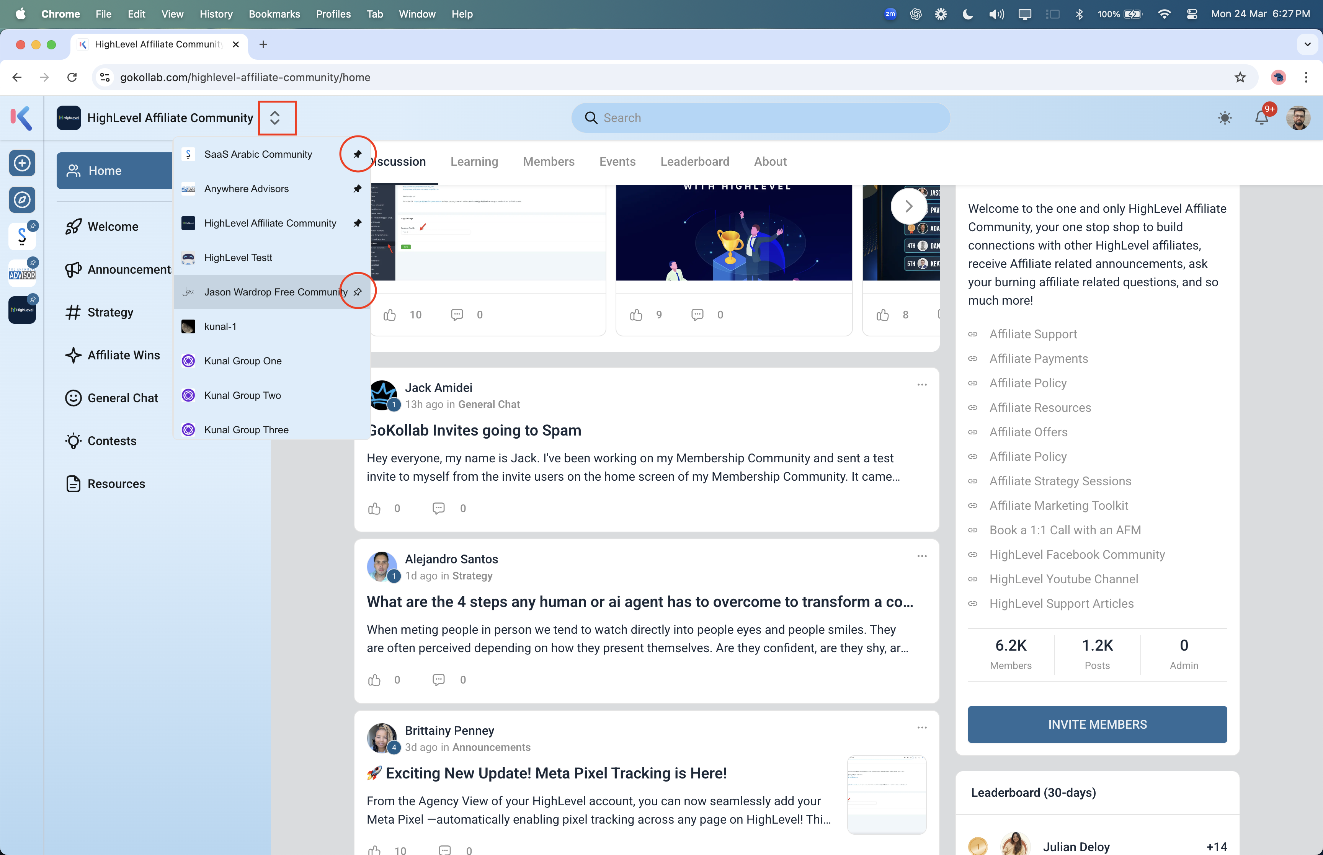Like Jack Amidei's post thumbs-up icon
1323x855 pixels.
click(x=375, y=509)
